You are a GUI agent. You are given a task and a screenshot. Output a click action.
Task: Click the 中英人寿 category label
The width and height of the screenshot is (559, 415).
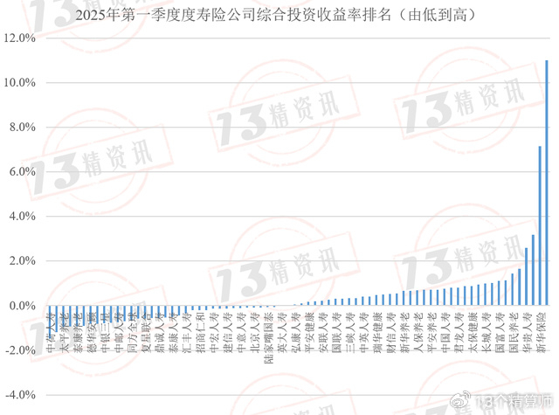364,333
